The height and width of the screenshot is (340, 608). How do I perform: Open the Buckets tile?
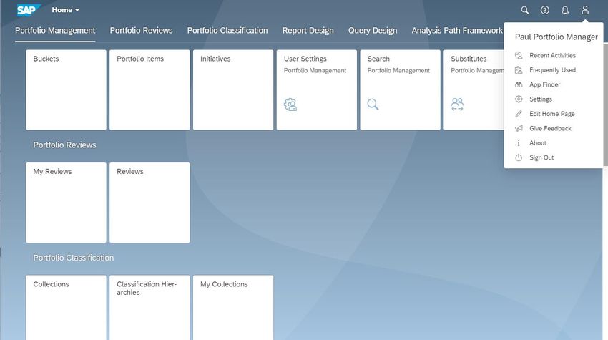pyautogui.click(x=66, y=89)
